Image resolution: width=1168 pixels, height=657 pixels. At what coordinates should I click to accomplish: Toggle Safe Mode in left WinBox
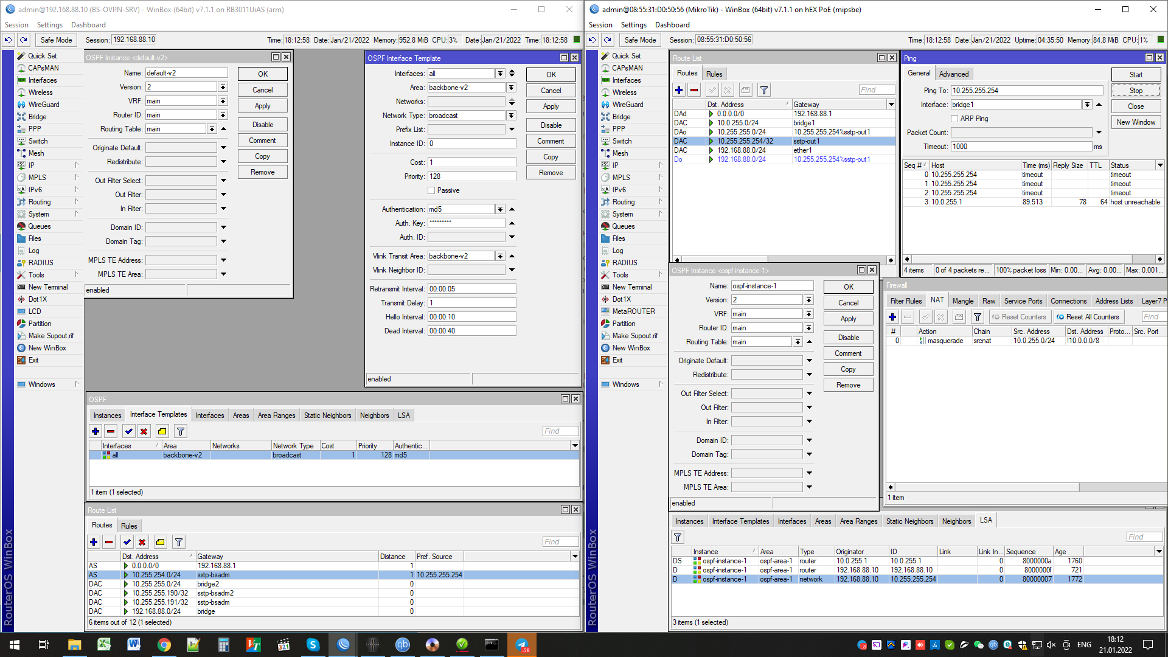point(56,40)
